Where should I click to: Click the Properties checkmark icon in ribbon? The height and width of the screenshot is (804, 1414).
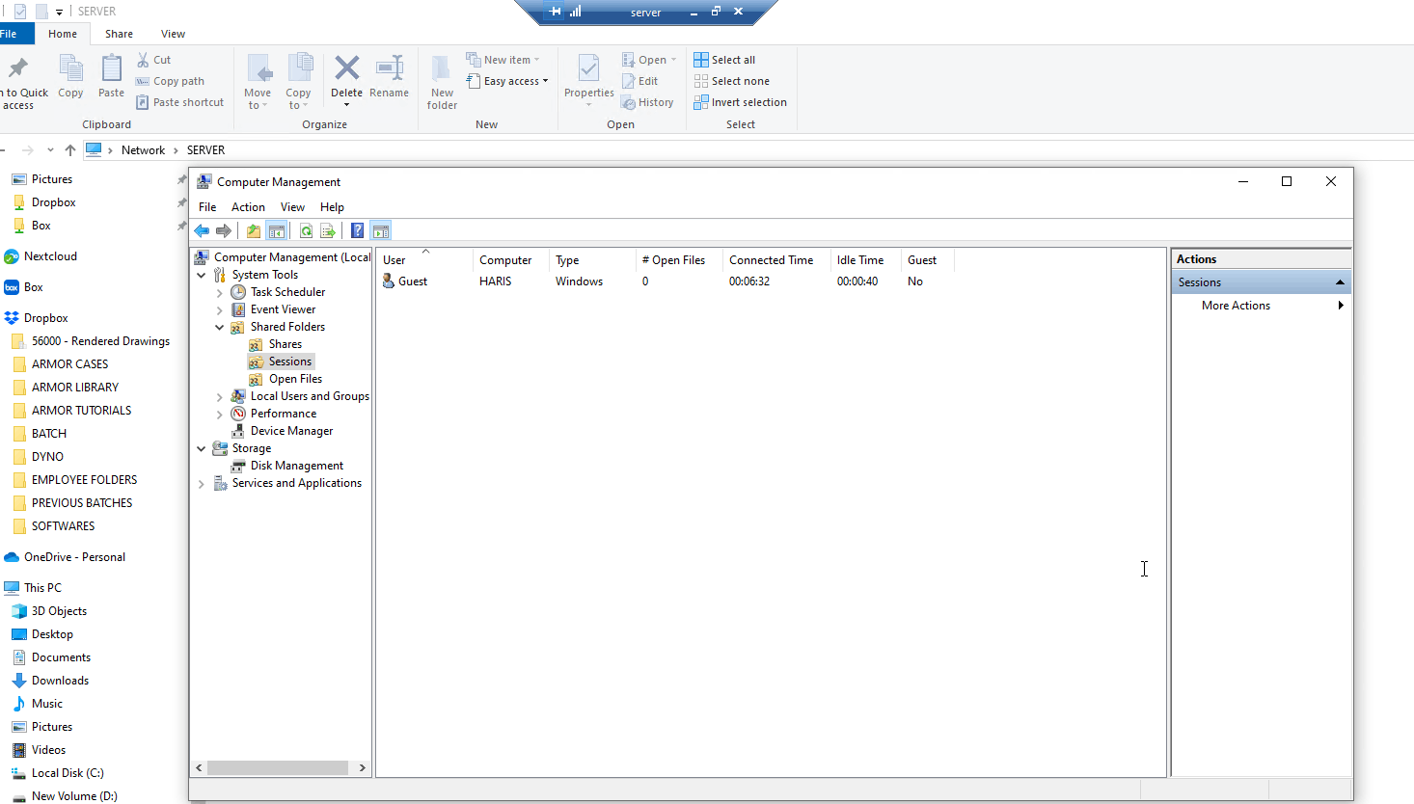pyautogui.click(x=588, y=68)
